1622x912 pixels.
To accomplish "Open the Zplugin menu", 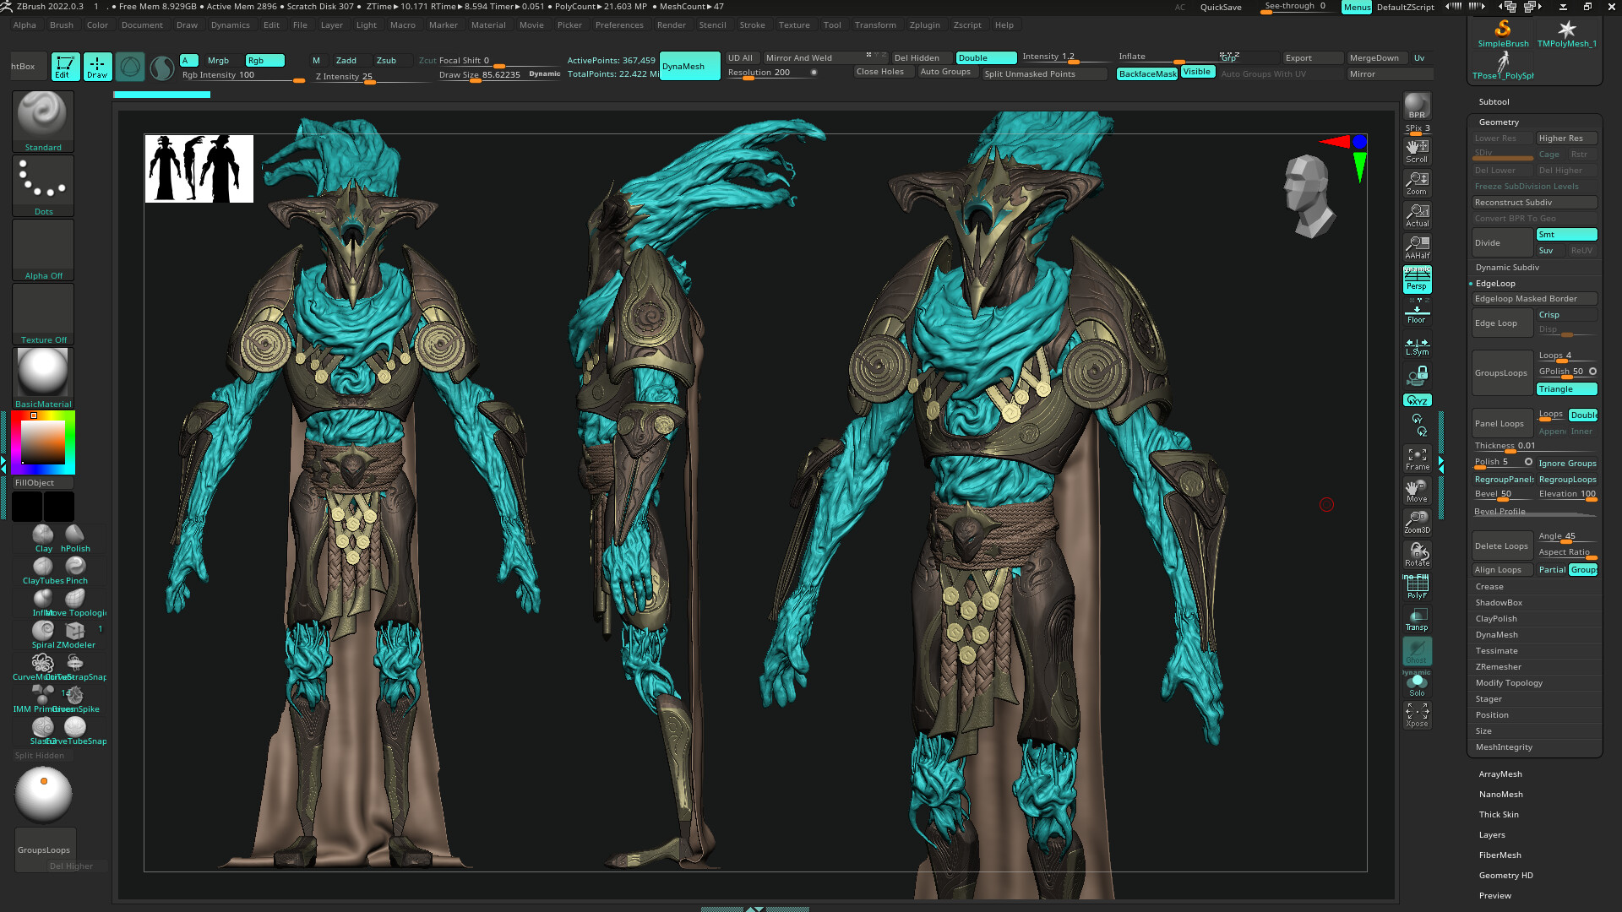I will pos(924,25).
